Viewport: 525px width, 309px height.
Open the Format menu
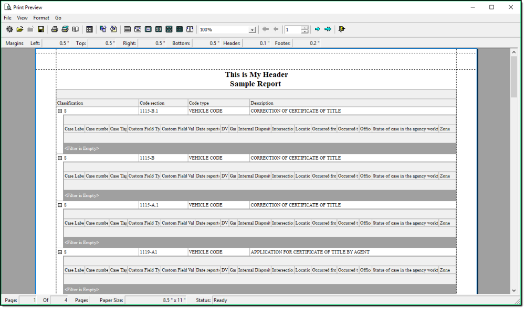coord(41,18)
